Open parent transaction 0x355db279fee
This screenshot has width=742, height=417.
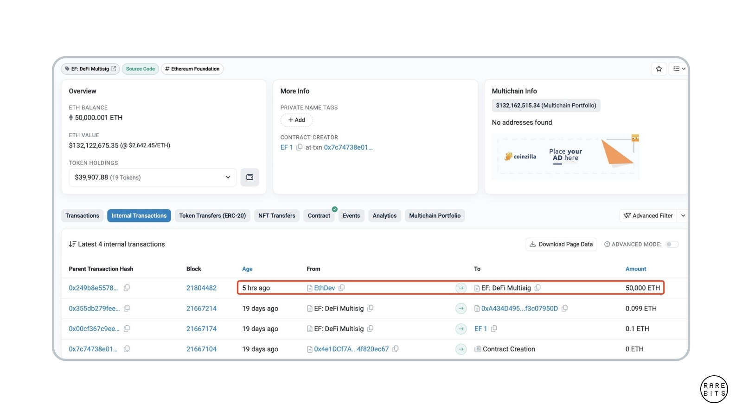click(x=94, y=309)
